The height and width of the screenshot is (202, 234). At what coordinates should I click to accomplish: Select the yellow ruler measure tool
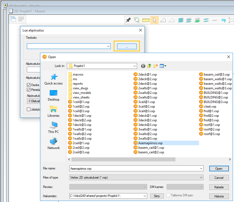pyautogui.click(x=146, y=20)
